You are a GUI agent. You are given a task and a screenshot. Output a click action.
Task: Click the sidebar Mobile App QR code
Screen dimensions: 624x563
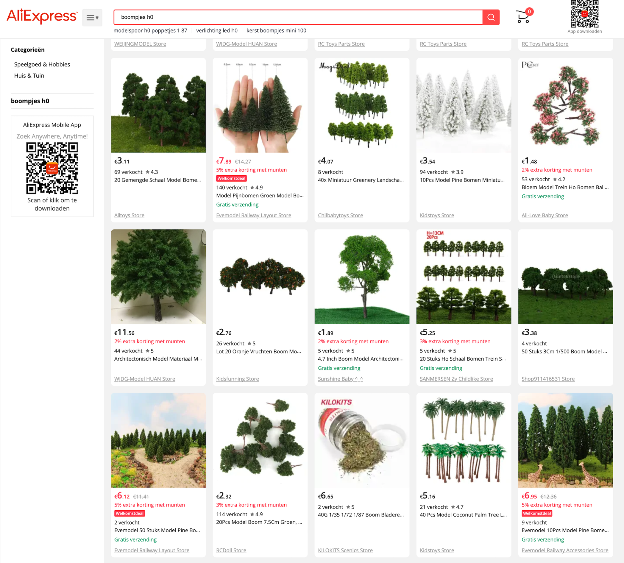coord(52,168)
